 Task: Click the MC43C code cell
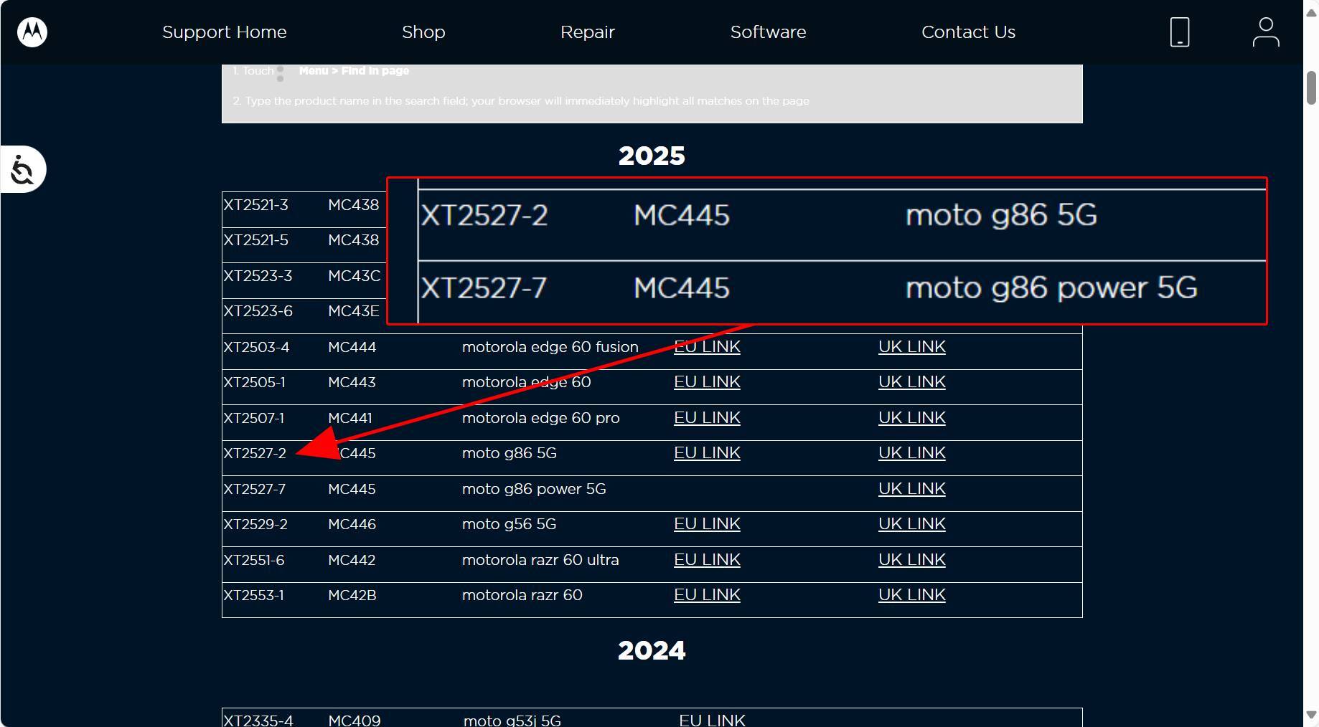tap(355, 276)
